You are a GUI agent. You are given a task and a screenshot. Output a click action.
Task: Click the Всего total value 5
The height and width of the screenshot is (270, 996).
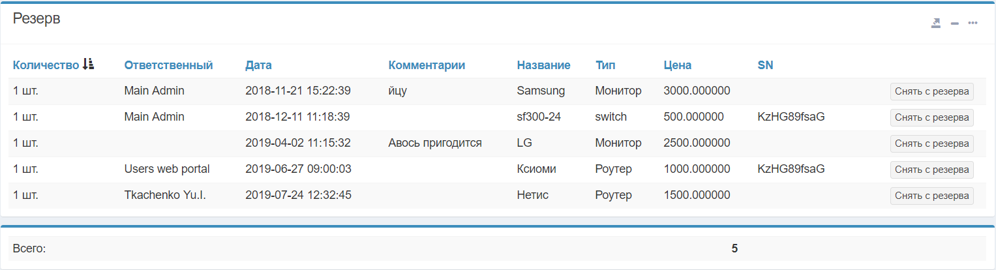(734, 248)
